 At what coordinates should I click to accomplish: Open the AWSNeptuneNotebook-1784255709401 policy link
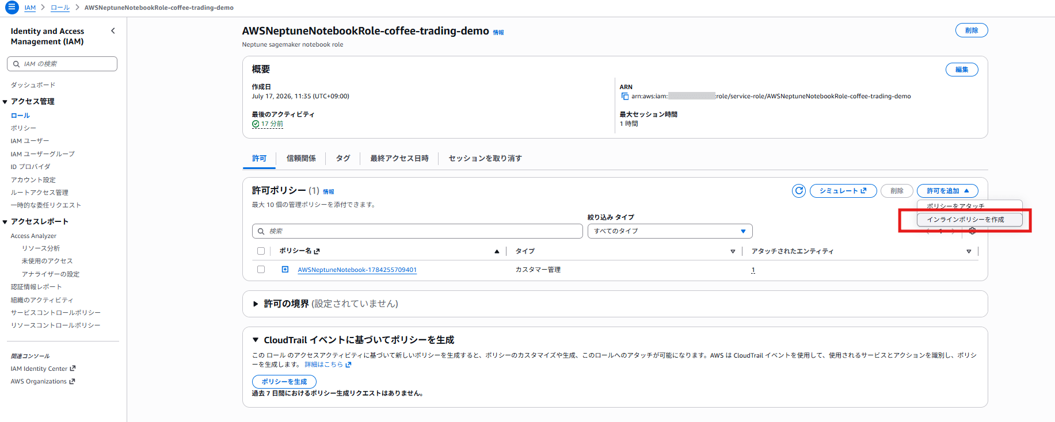[x=357, y=270]
